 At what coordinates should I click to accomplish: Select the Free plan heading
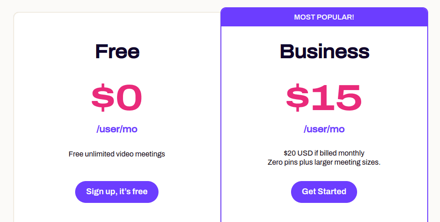(x=117, y=51)
